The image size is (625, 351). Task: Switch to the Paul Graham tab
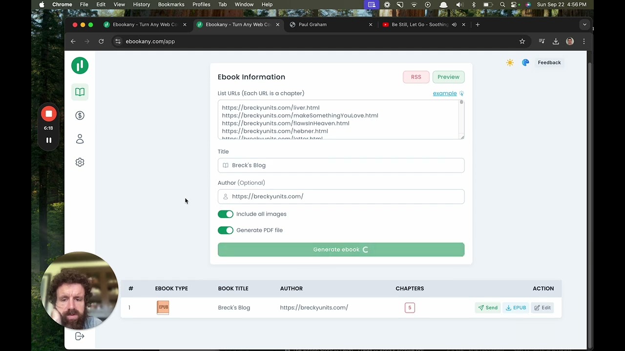tap(331, 24)
